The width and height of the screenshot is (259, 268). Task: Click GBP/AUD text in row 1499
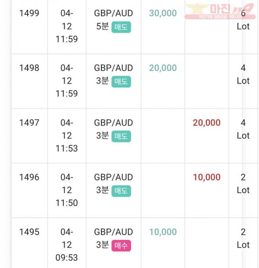point(114,13)
